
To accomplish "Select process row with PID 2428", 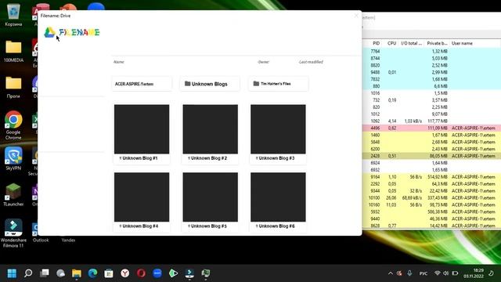I will coord(431,156).
